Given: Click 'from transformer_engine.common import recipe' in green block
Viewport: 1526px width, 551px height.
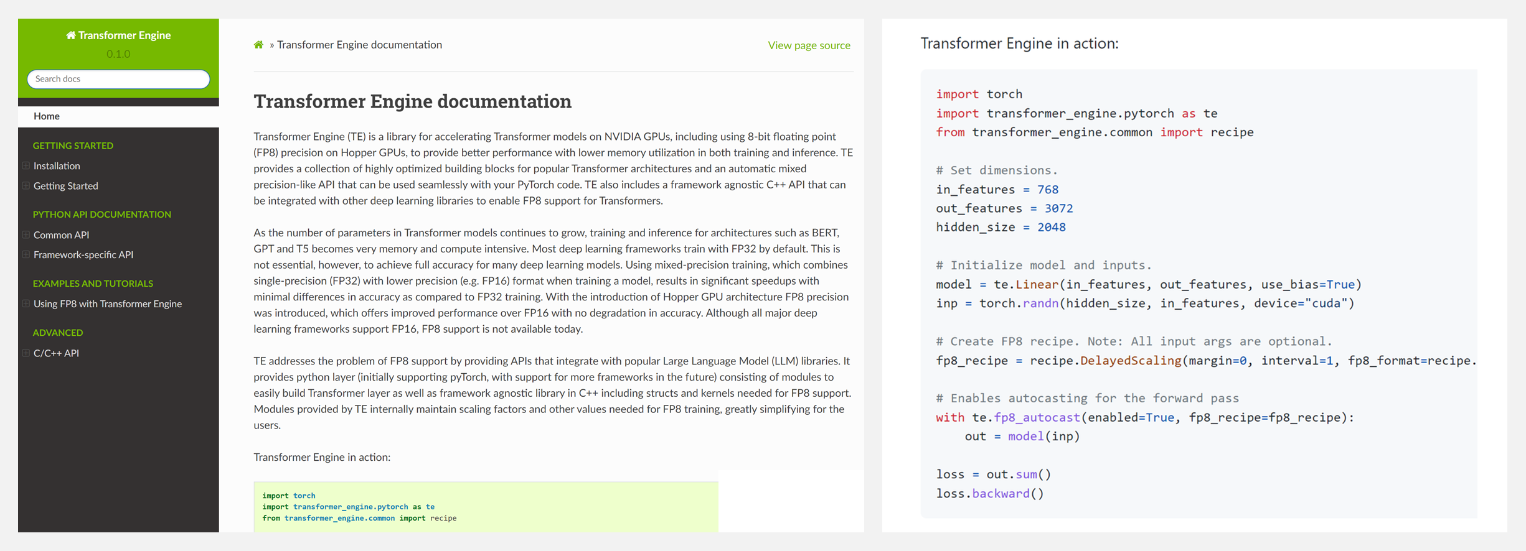Looking at the screenshot, I should pos(359,518).
